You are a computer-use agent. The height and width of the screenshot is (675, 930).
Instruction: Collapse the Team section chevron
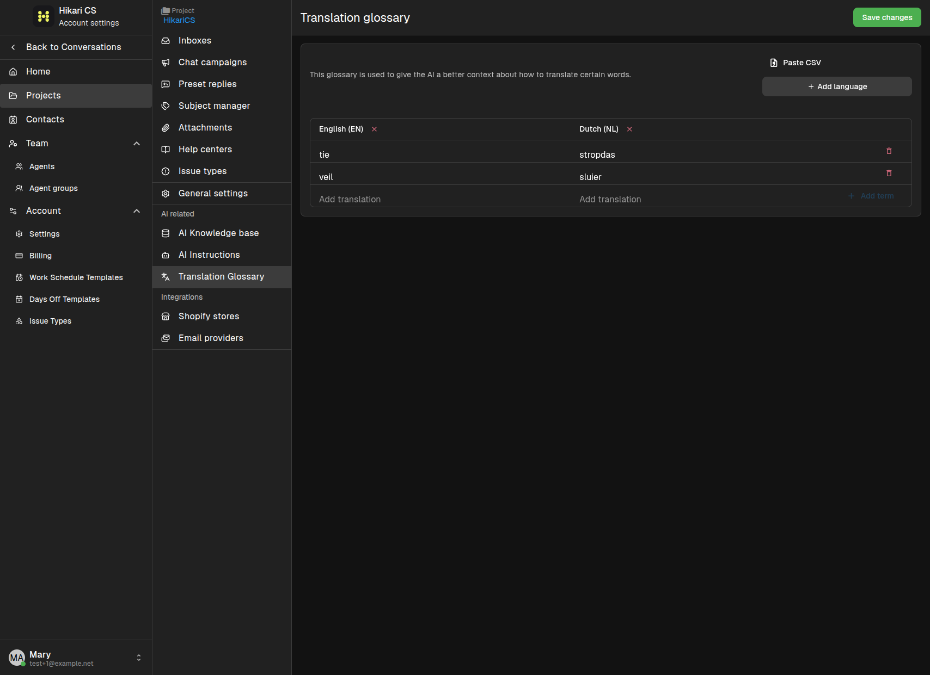pos(137,143)
